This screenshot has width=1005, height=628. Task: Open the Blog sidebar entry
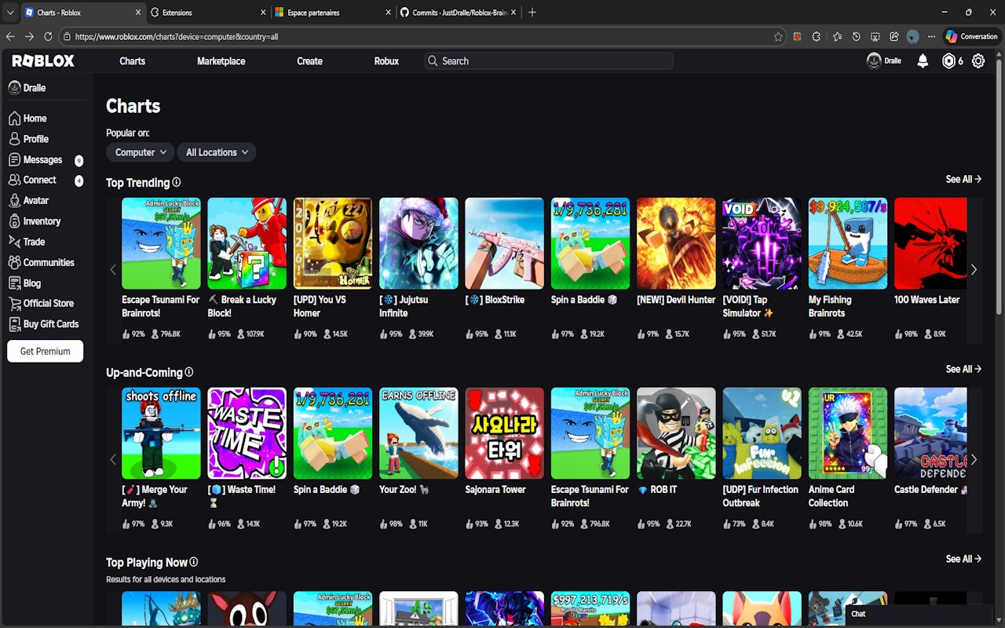24,283
